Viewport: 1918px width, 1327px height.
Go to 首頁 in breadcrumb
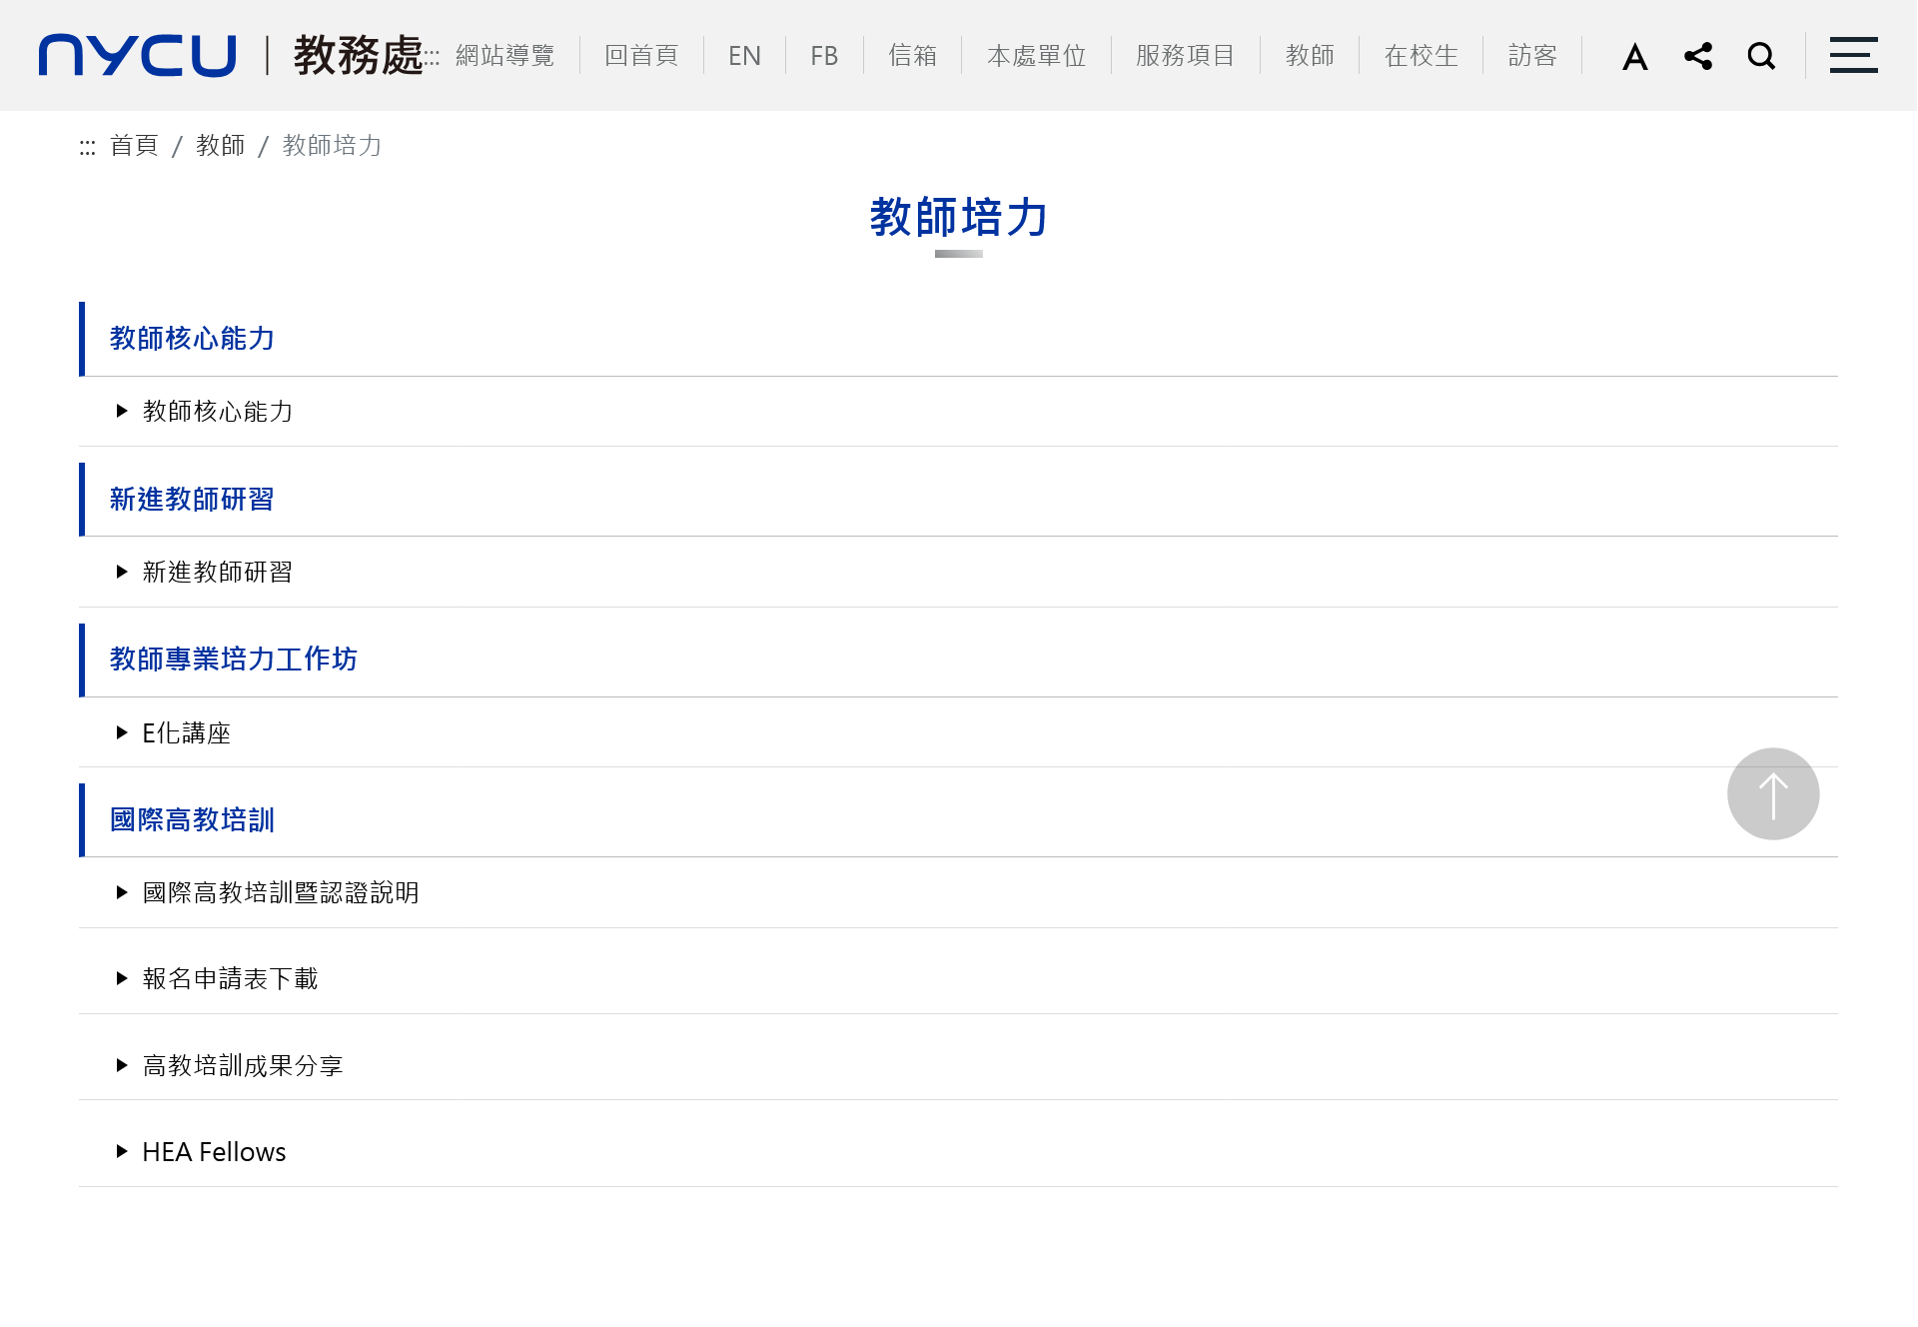click(134, 146)
